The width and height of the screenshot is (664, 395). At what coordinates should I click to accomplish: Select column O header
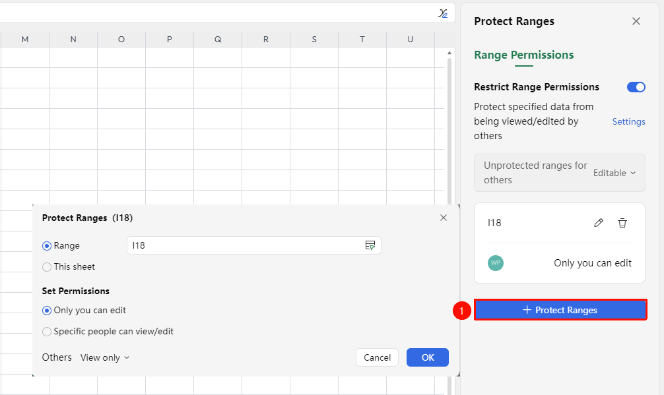click(x=121, y=40)
